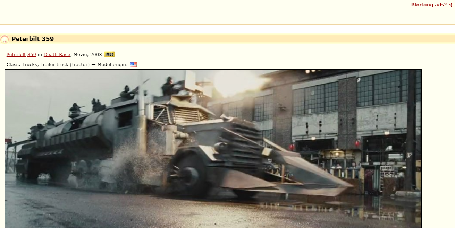Click the 'Class: Trucks, Trailer truck (tractor)' text
The height and width of the screenshot is (228, 455).
tap(48, 64)
